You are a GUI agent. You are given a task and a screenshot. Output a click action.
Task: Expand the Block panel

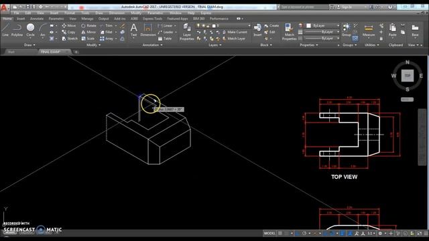pyautogui.click(x=266, y=45)
